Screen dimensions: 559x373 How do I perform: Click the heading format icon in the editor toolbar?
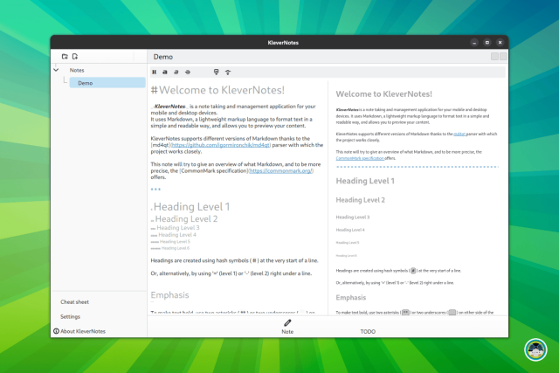pyautogui.click(x=155, y=72)
